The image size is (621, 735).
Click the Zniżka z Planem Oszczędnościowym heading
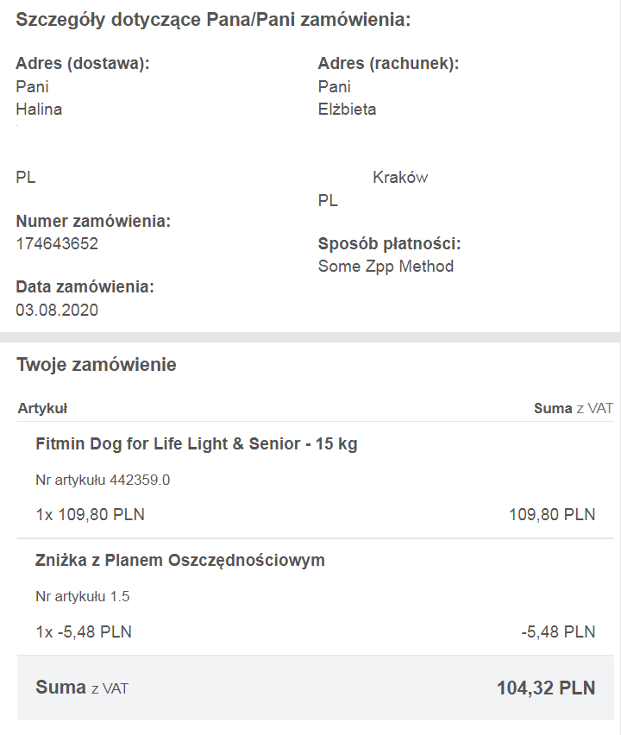coord(180,561)
